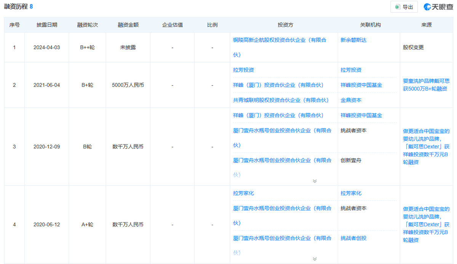Click 拉芳投资 in the 关联机构 column
Screen dimensions: 457x264
click(x=351, y=70)
